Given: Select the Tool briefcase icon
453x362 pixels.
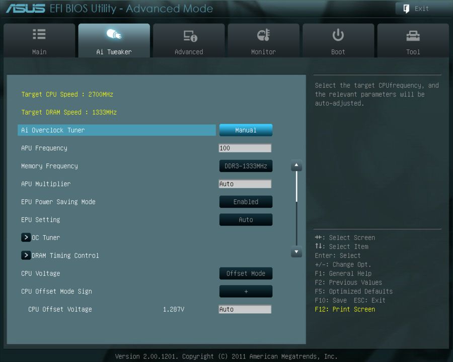Looking at the screenshot, I should (x=413, y=34).
